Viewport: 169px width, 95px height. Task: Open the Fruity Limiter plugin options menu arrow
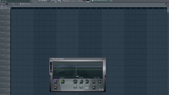[x=50, y=59]
